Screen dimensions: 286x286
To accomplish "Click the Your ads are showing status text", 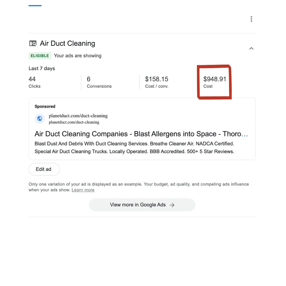I will (x=78, y=56).
